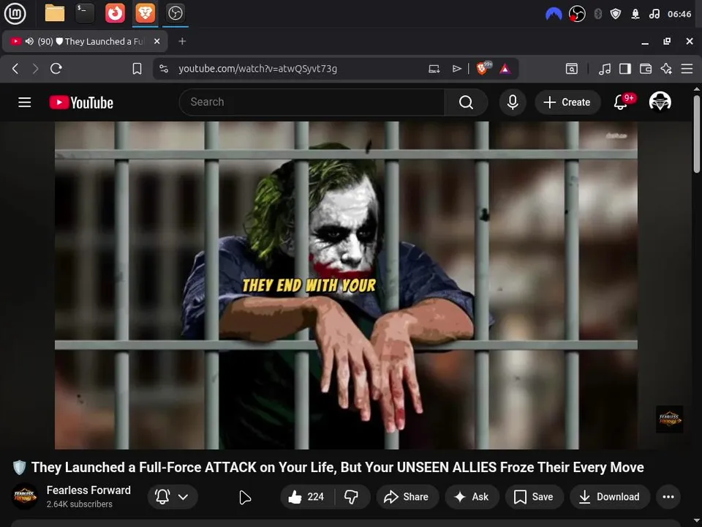Viewport: 702px width, 527px height.
Task: Open Brave Rewards triangle icon
Action: 505,69
